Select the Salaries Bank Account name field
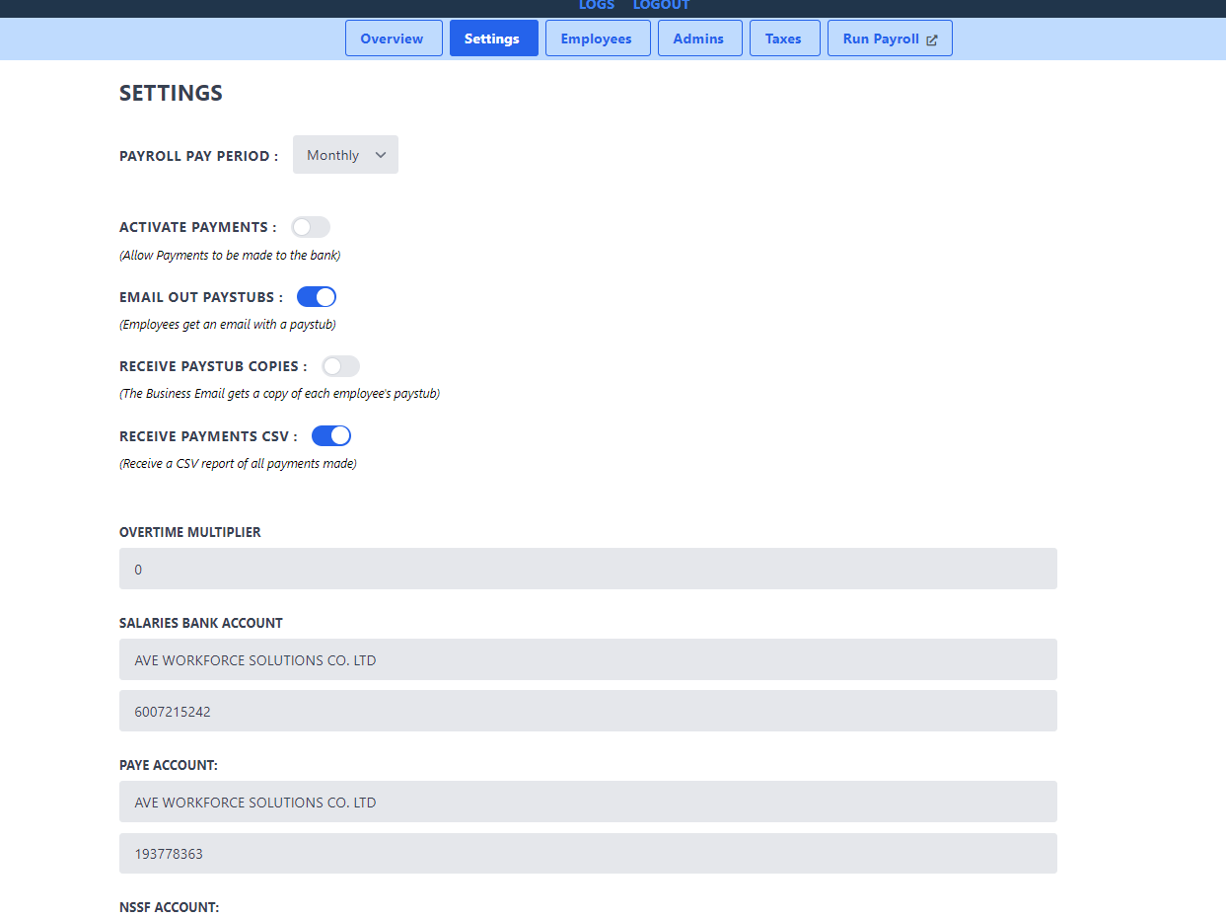Image resolution: width=1226 pixels, height=918 pixels. [x=588, y=659]
